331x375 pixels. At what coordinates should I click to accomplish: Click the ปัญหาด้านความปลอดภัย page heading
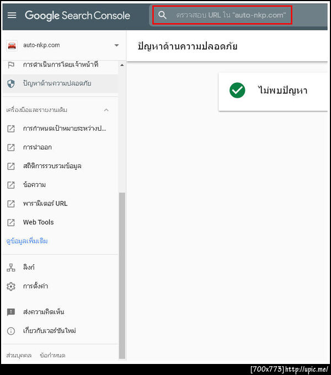coord(188,46)
